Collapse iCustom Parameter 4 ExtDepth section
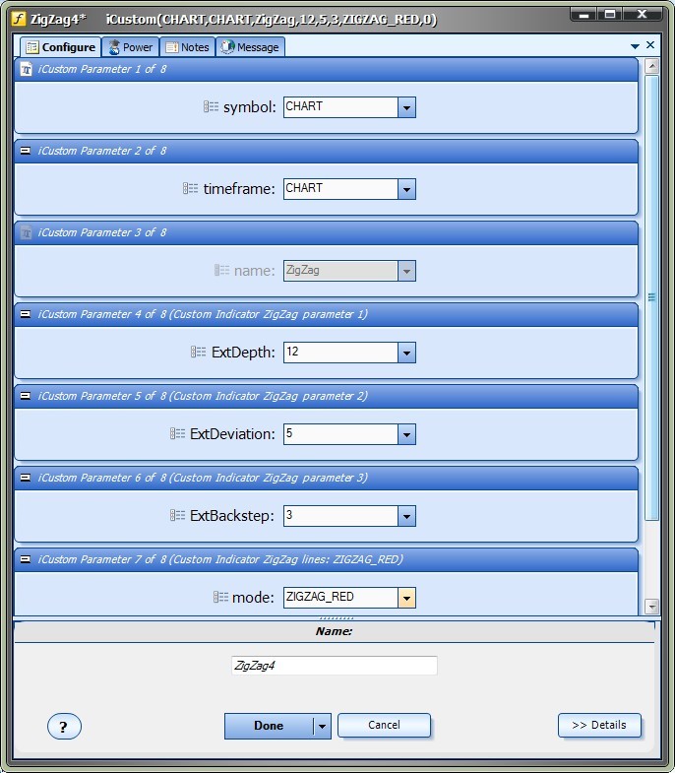This screenshot has width=675, height=773. point(26,314)
